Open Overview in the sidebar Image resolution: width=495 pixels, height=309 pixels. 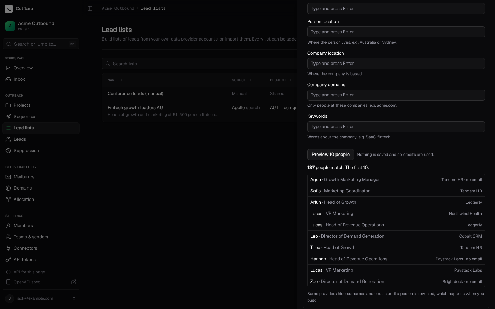coord(41,68)
